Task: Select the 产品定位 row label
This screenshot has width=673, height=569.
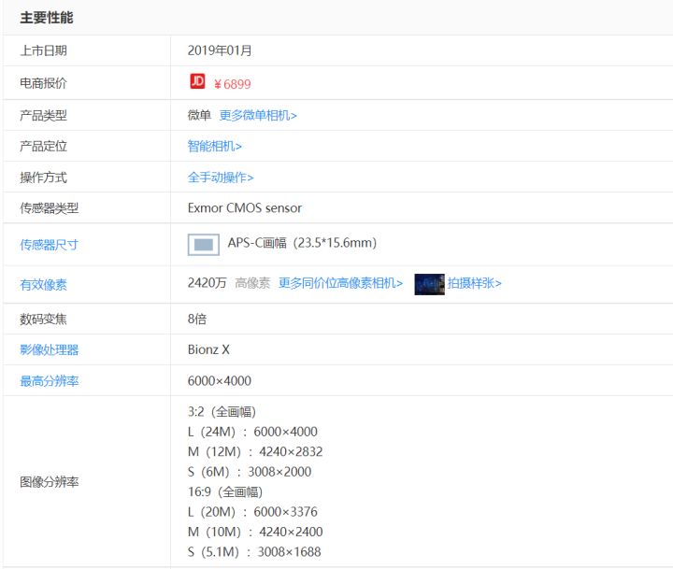Action: 43,147
